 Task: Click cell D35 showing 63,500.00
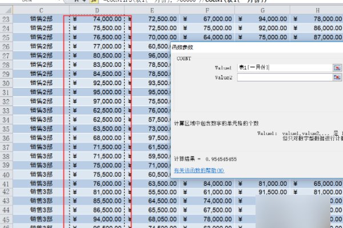pyautogui.click(x=97, y=129)
